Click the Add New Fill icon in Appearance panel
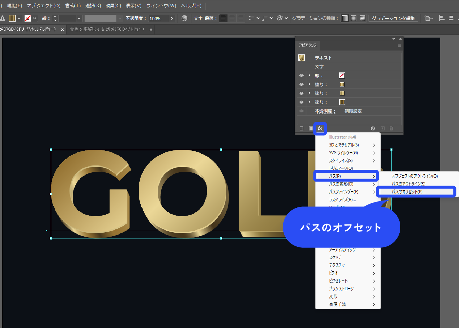 coord(310,128)
